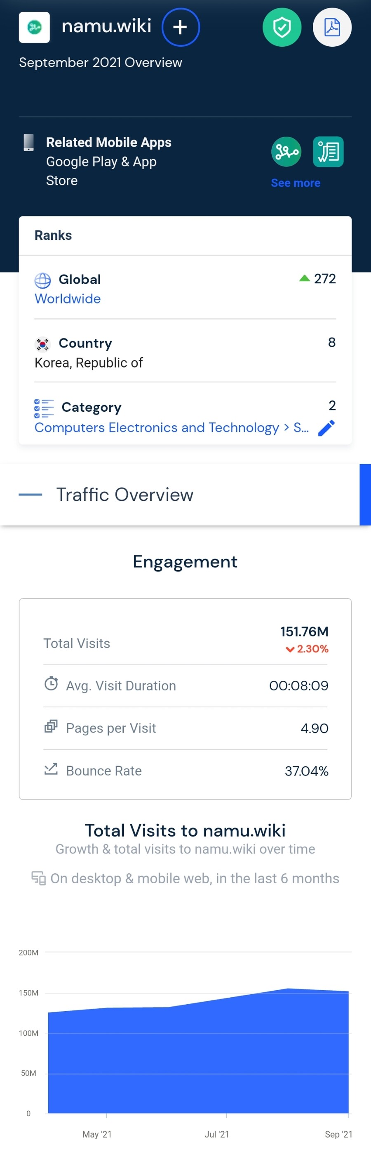Click the Category checklist icon
The width and height of the screenshot is (371, 1150).
pyautogui.click(x=44, y=408)
